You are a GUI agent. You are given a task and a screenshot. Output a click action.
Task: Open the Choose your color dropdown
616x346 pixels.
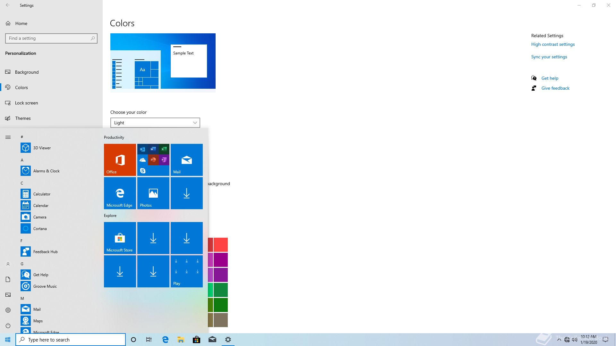point(155,123)
